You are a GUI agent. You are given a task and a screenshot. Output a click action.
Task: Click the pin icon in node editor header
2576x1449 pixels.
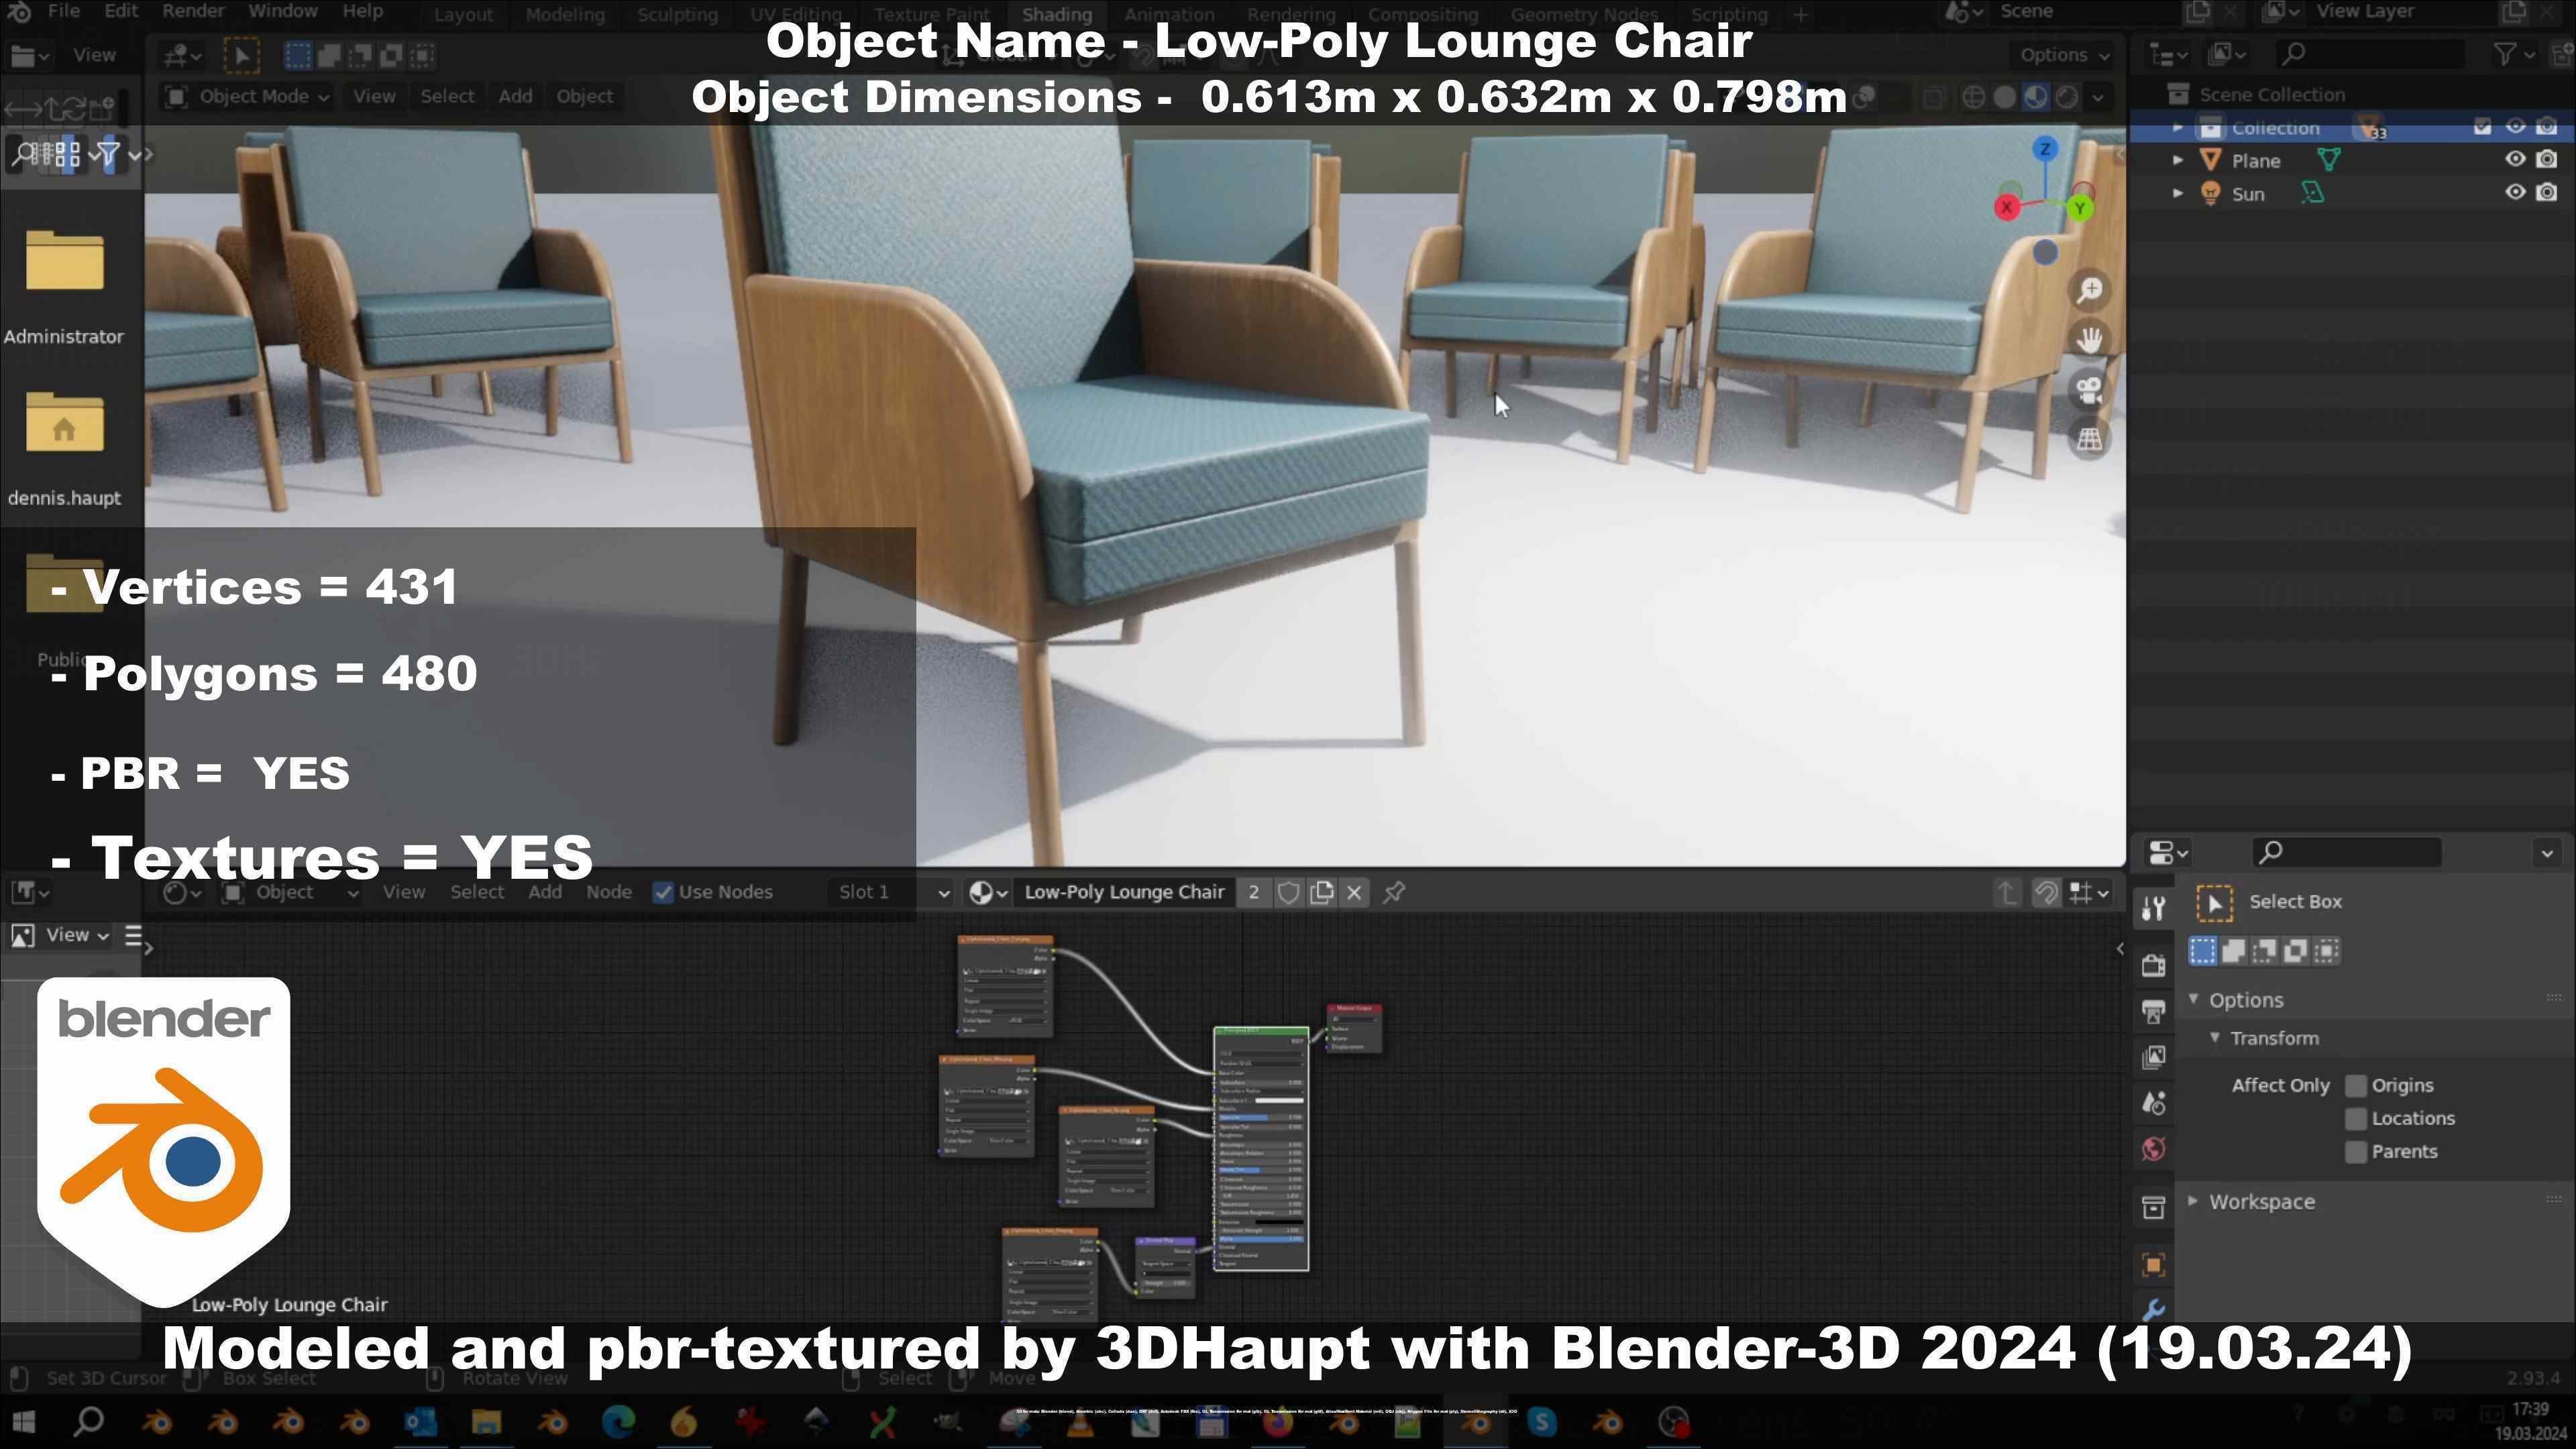point(1394,892)
